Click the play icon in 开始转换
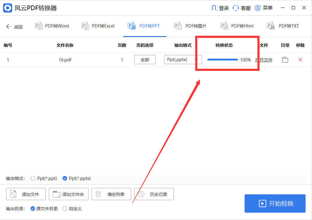The width and height of the screenshot is (312, 220). (262, 204)
